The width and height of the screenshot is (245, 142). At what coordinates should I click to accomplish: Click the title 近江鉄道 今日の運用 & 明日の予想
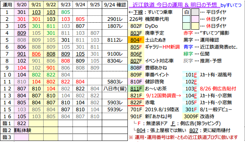click(174, 5)
